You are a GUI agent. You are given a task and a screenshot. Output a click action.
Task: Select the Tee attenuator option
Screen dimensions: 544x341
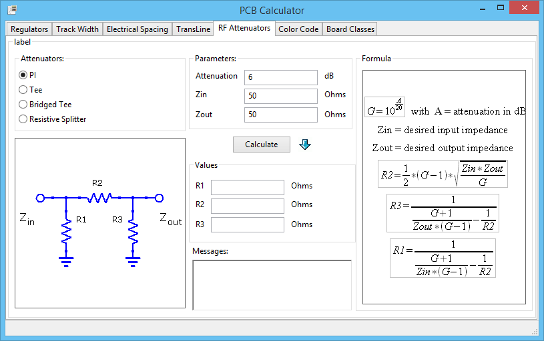click(23, 90)
